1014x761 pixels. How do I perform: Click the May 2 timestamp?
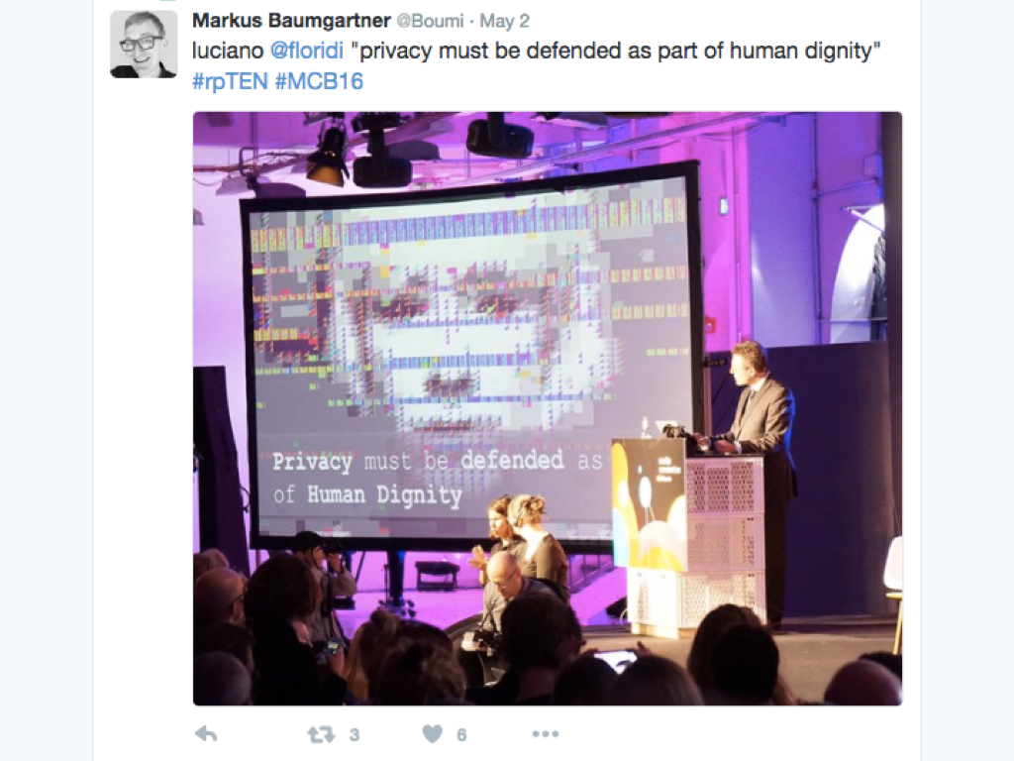coord(504,21)
